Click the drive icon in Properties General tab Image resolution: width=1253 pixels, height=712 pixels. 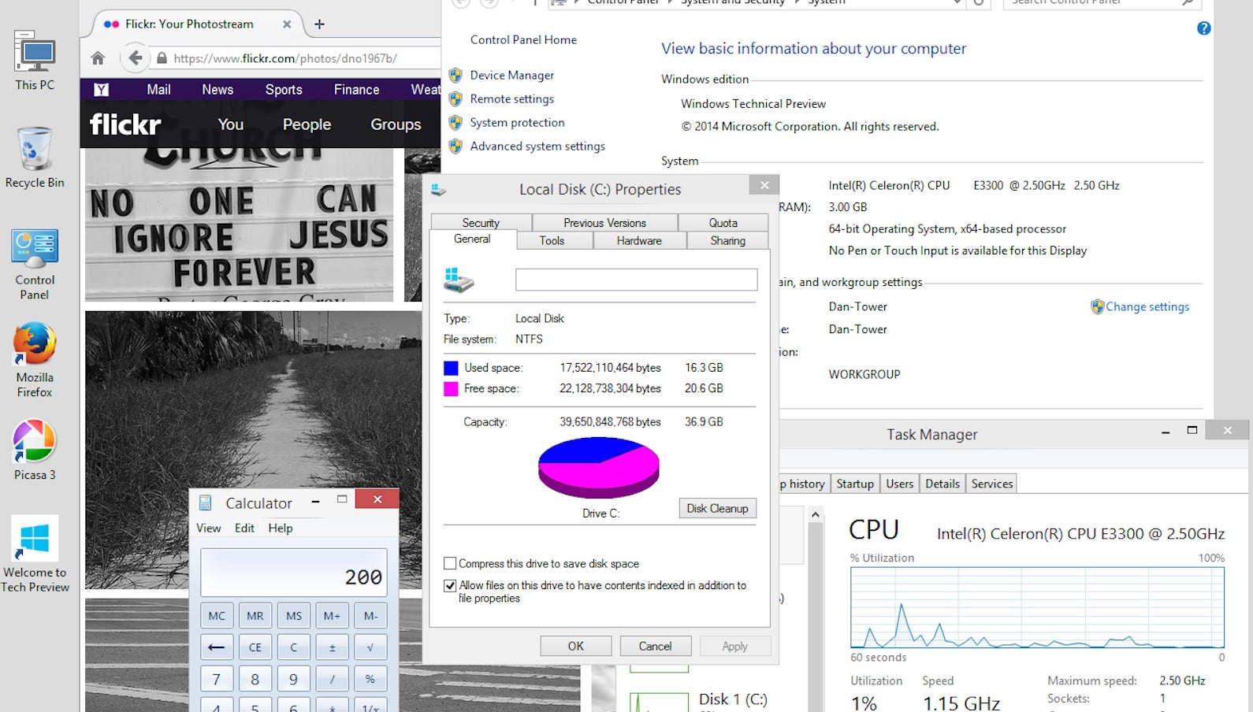[459, 280]
